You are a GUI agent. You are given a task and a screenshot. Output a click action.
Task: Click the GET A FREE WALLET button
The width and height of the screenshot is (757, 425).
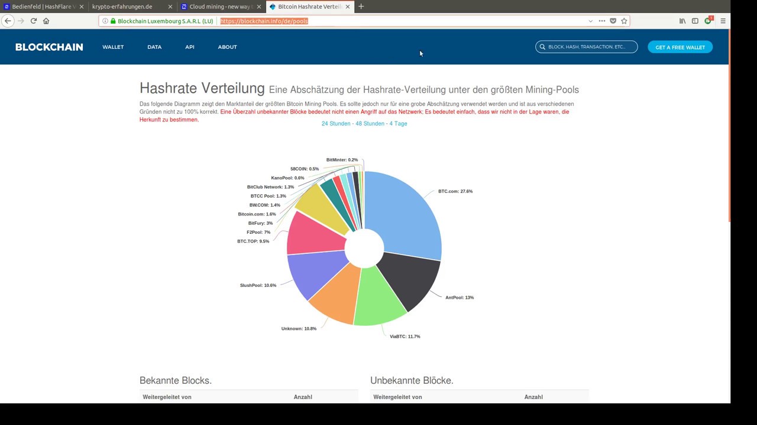680,47
